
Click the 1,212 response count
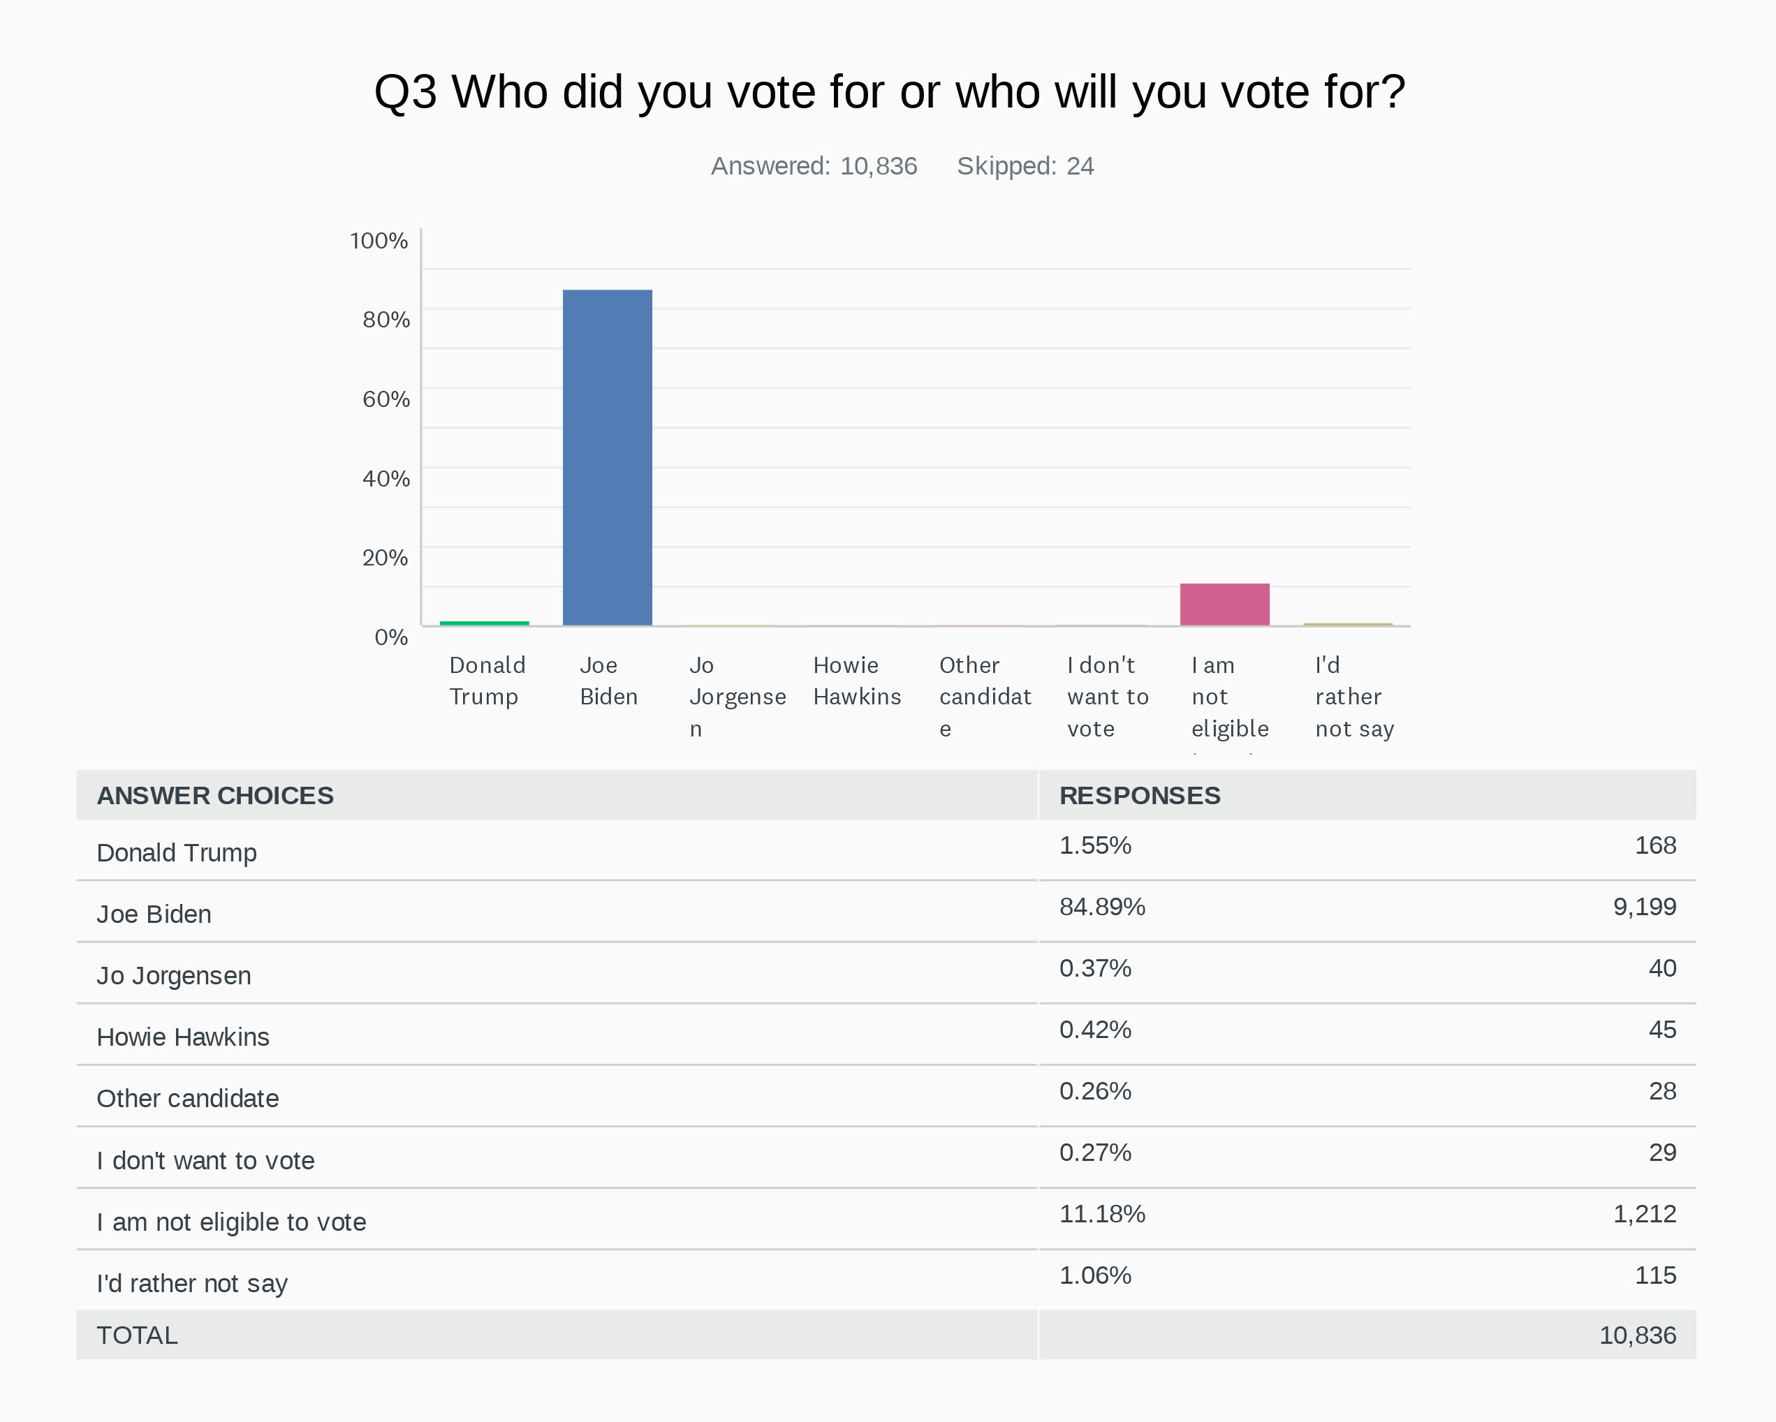click(x=1644, y=1214)
